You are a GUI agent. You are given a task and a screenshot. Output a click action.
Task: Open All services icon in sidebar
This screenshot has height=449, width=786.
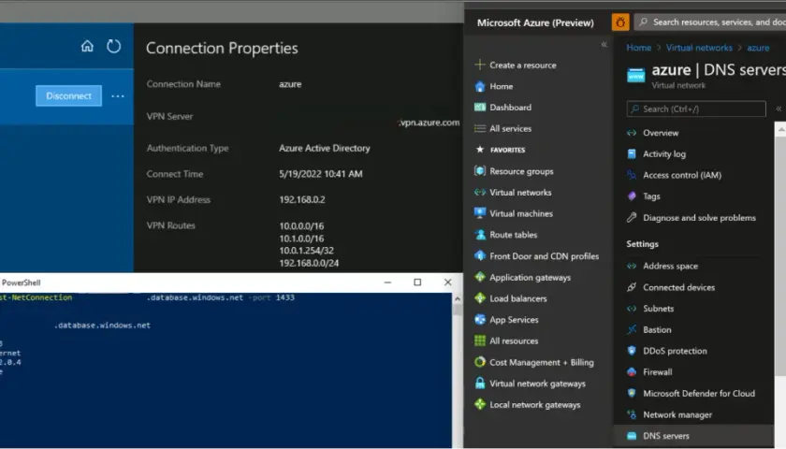point(480,129)
